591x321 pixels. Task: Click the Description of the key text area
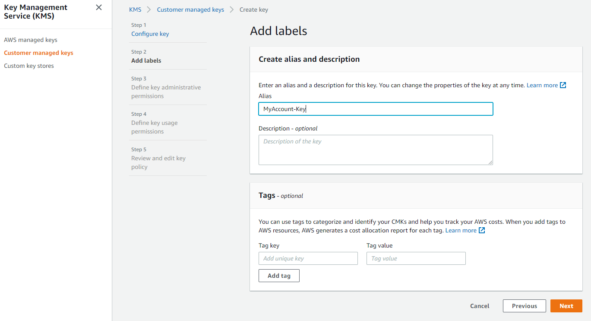[376, 150]
